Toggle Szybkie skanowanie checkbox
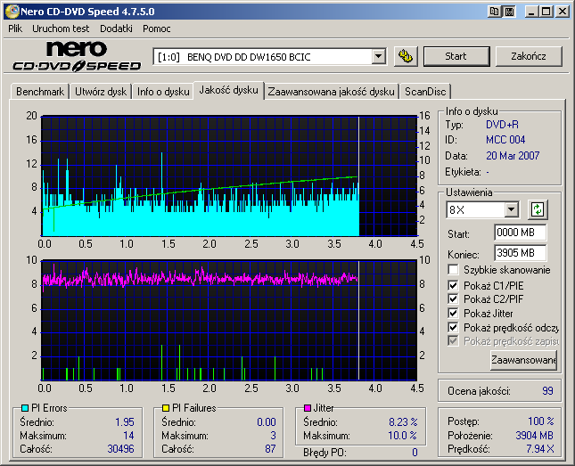The image size is (575, 466). [x=453, y=270]
